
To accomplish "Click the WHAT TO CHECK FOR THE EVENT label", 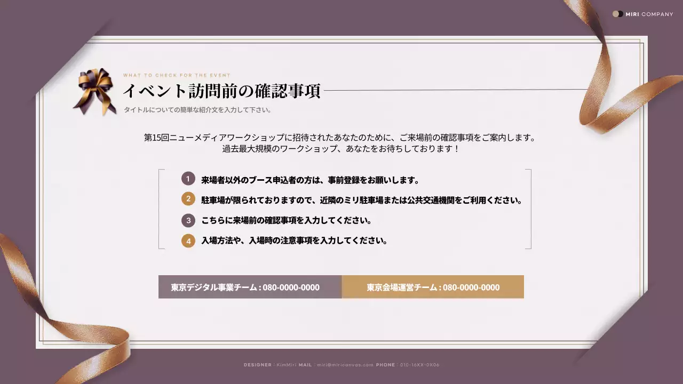I will pyautogui.click(x=177, y=75).
